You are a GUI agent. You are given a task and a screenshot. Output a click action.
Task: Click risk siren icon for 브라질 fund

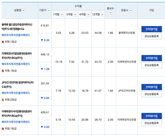[x=3, y=71]
